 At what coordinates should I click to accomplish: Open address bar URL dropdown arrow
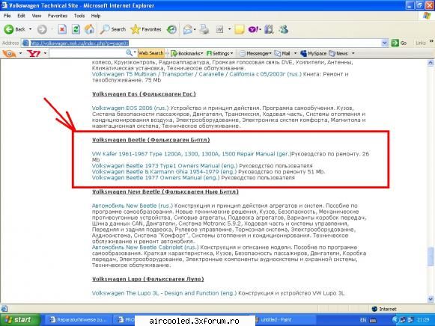[385, 43]
